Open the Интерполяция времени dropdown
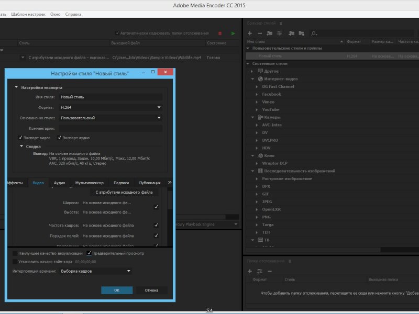 pyautogui.click(x=95, y=271)
